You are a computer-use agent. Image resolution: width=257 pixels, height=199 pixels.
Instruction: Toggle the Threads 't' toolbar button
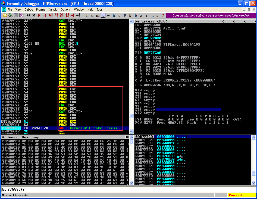[103, 15]
